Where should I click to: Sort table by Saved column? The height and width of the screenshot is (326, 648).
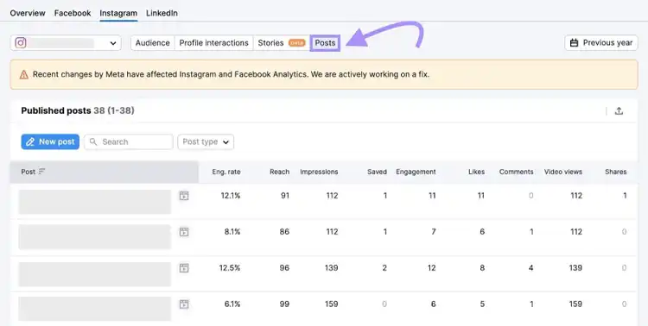[377, 172]
